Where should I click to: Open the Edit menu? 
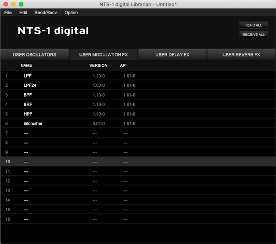pos(23,13)
